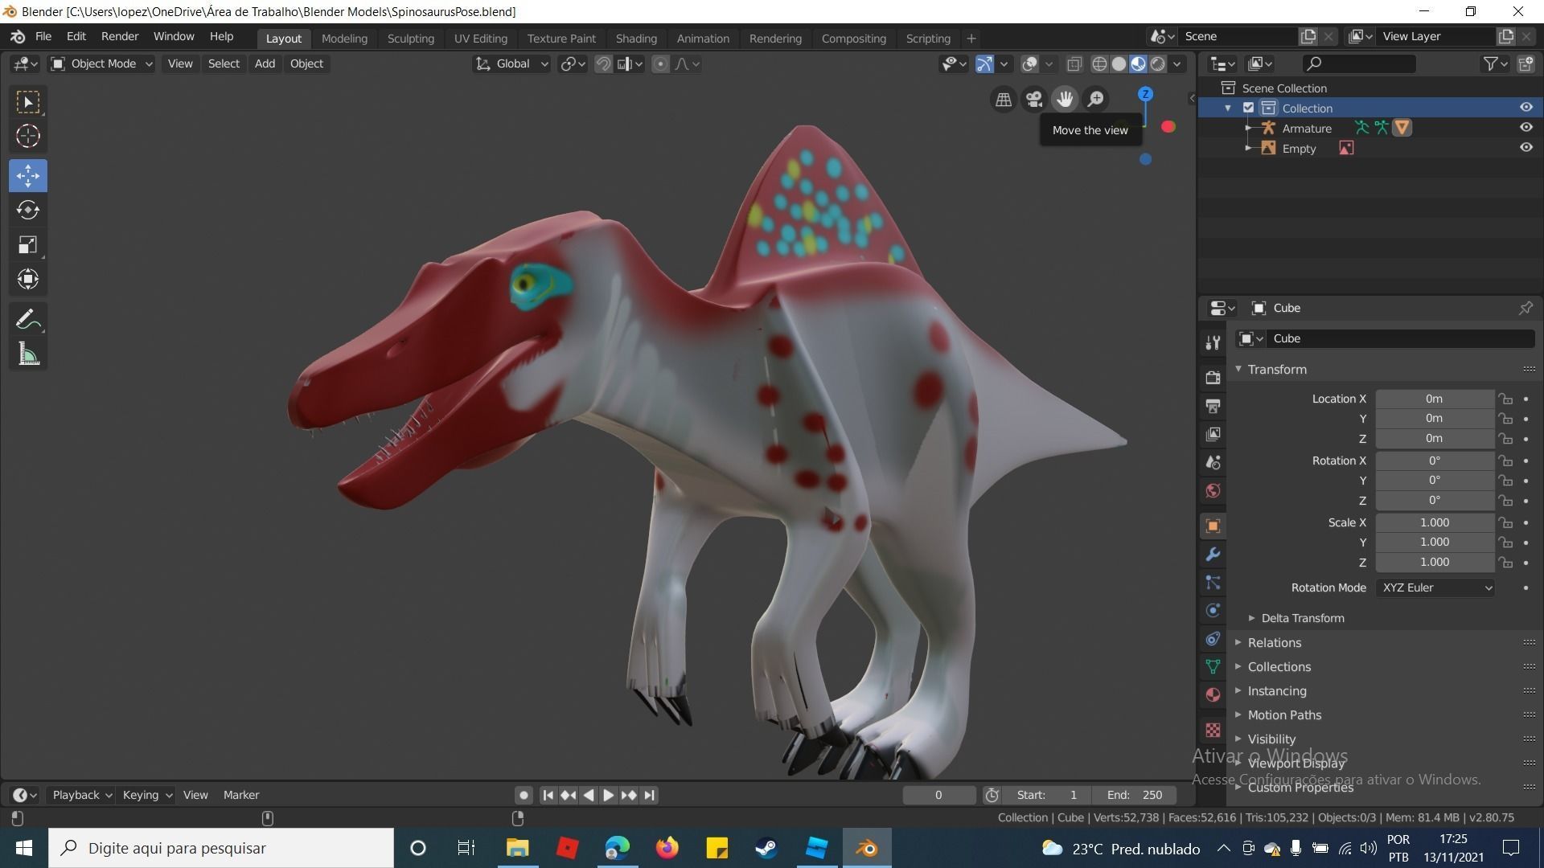Open the Output properties tab
This screenshot has width=1544, height=868.
pos(1213,406)
